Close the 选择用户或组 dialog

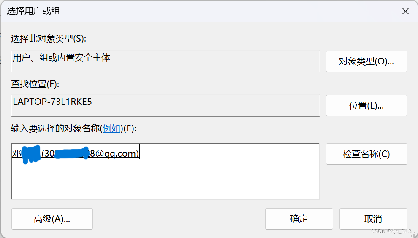pos(405,11)
